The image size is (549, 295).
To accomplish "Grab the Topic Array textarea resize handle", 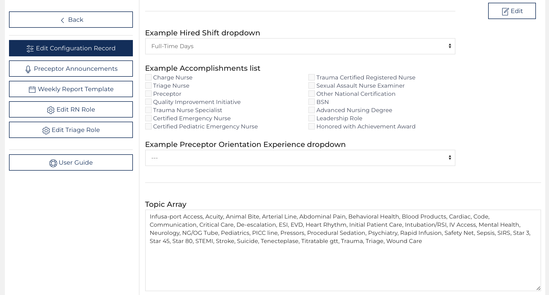I will point(538,288).
